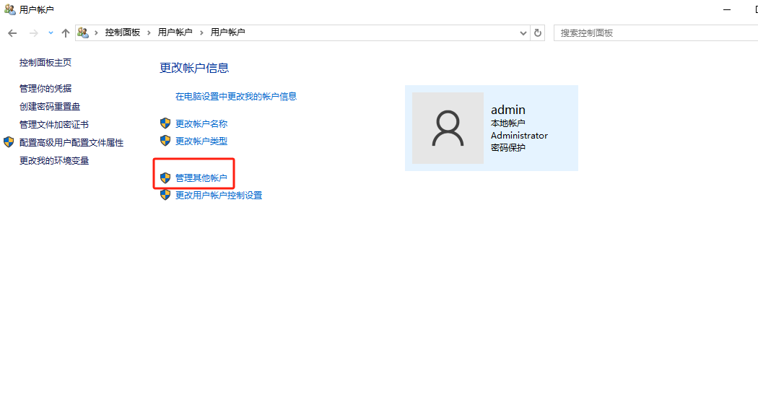Click shield icon beside 更改帐户类型

coord(165,141)
